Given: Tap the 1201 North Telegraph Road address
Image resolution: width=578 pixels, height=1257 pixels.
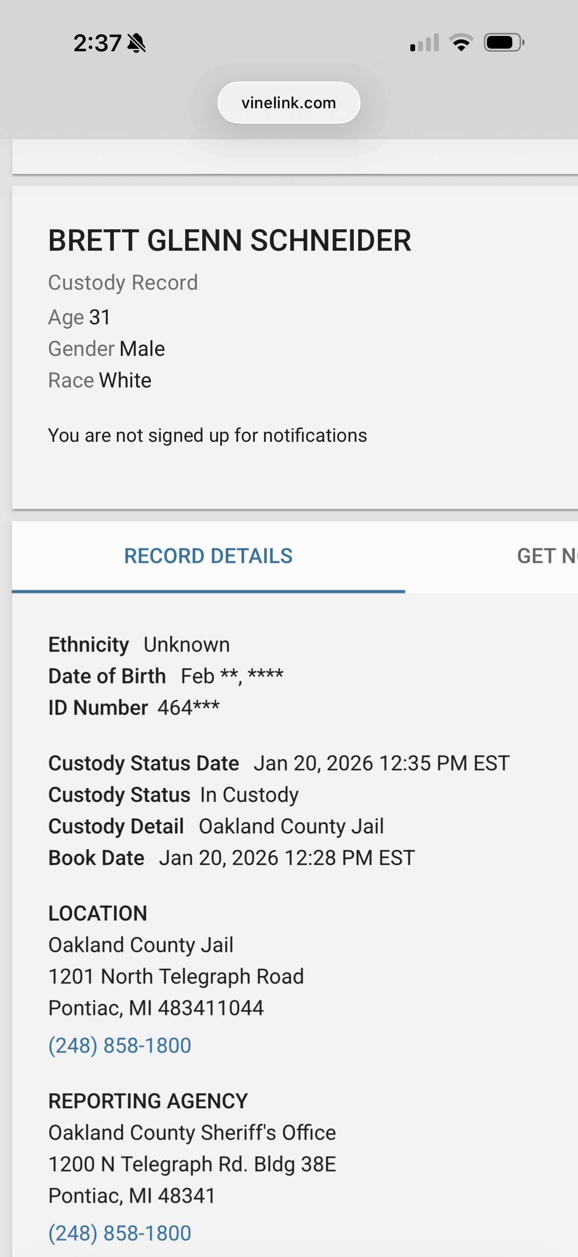Looking at the screenshot, I should click(x=176, y=976).
